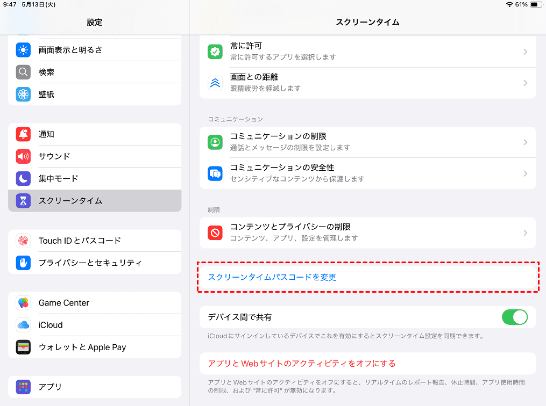Image resolution: width=546 pixels, height=406 pixels.
Task: Open 画面表示と明るさ via its brightness icon
Action: pyautogui.click(x=22, y=50)
